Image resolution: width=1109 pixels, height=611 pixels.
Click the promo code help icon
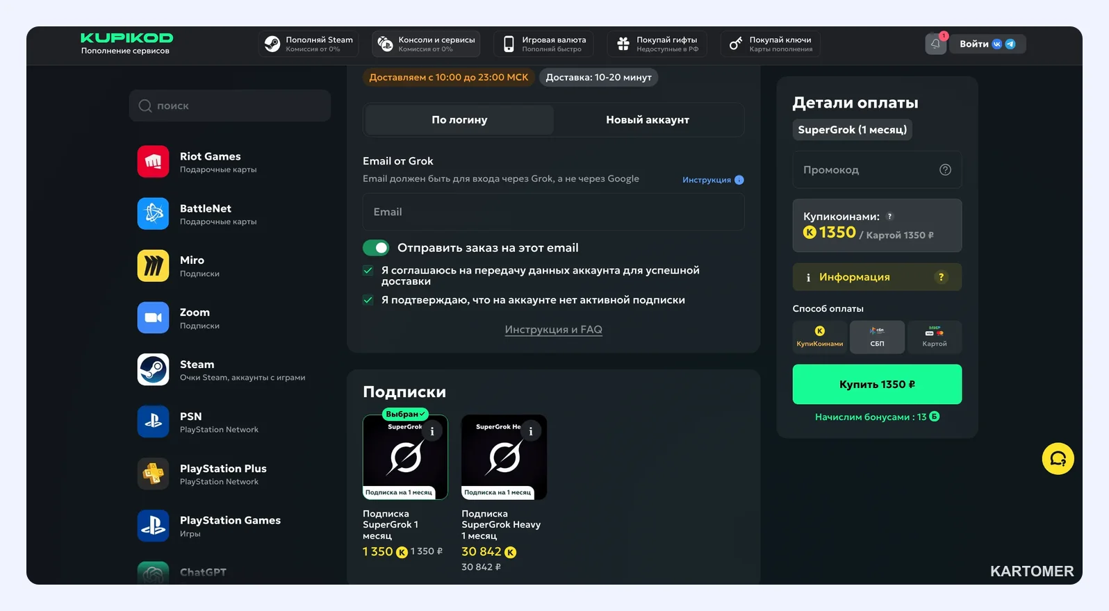tap(945, 170)
